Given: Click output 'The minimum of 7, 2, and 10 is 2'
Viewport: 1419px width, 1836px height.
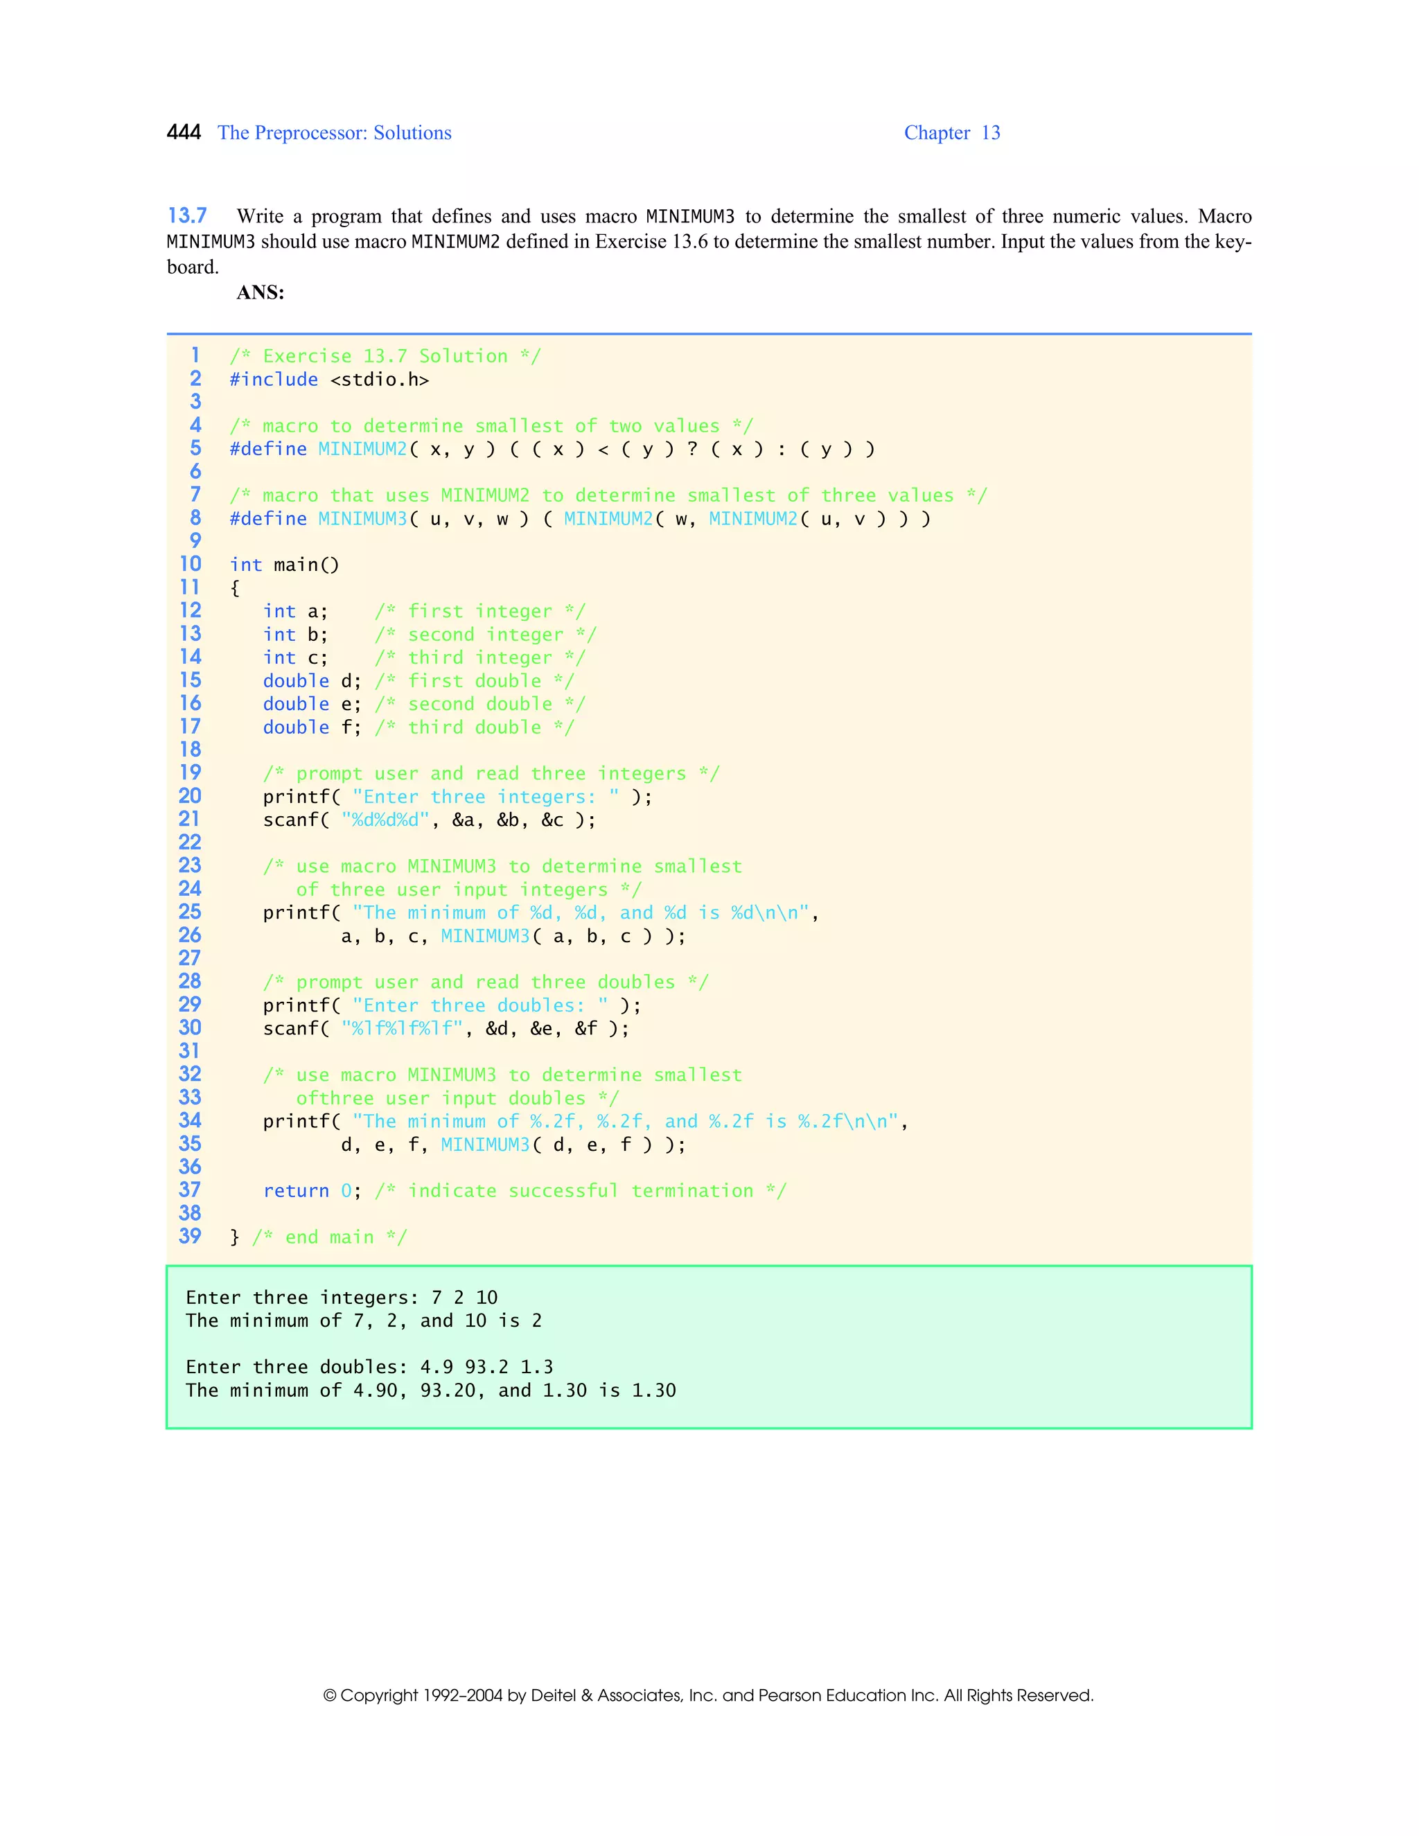Looking at the screenshot, I should [364, 1321].
